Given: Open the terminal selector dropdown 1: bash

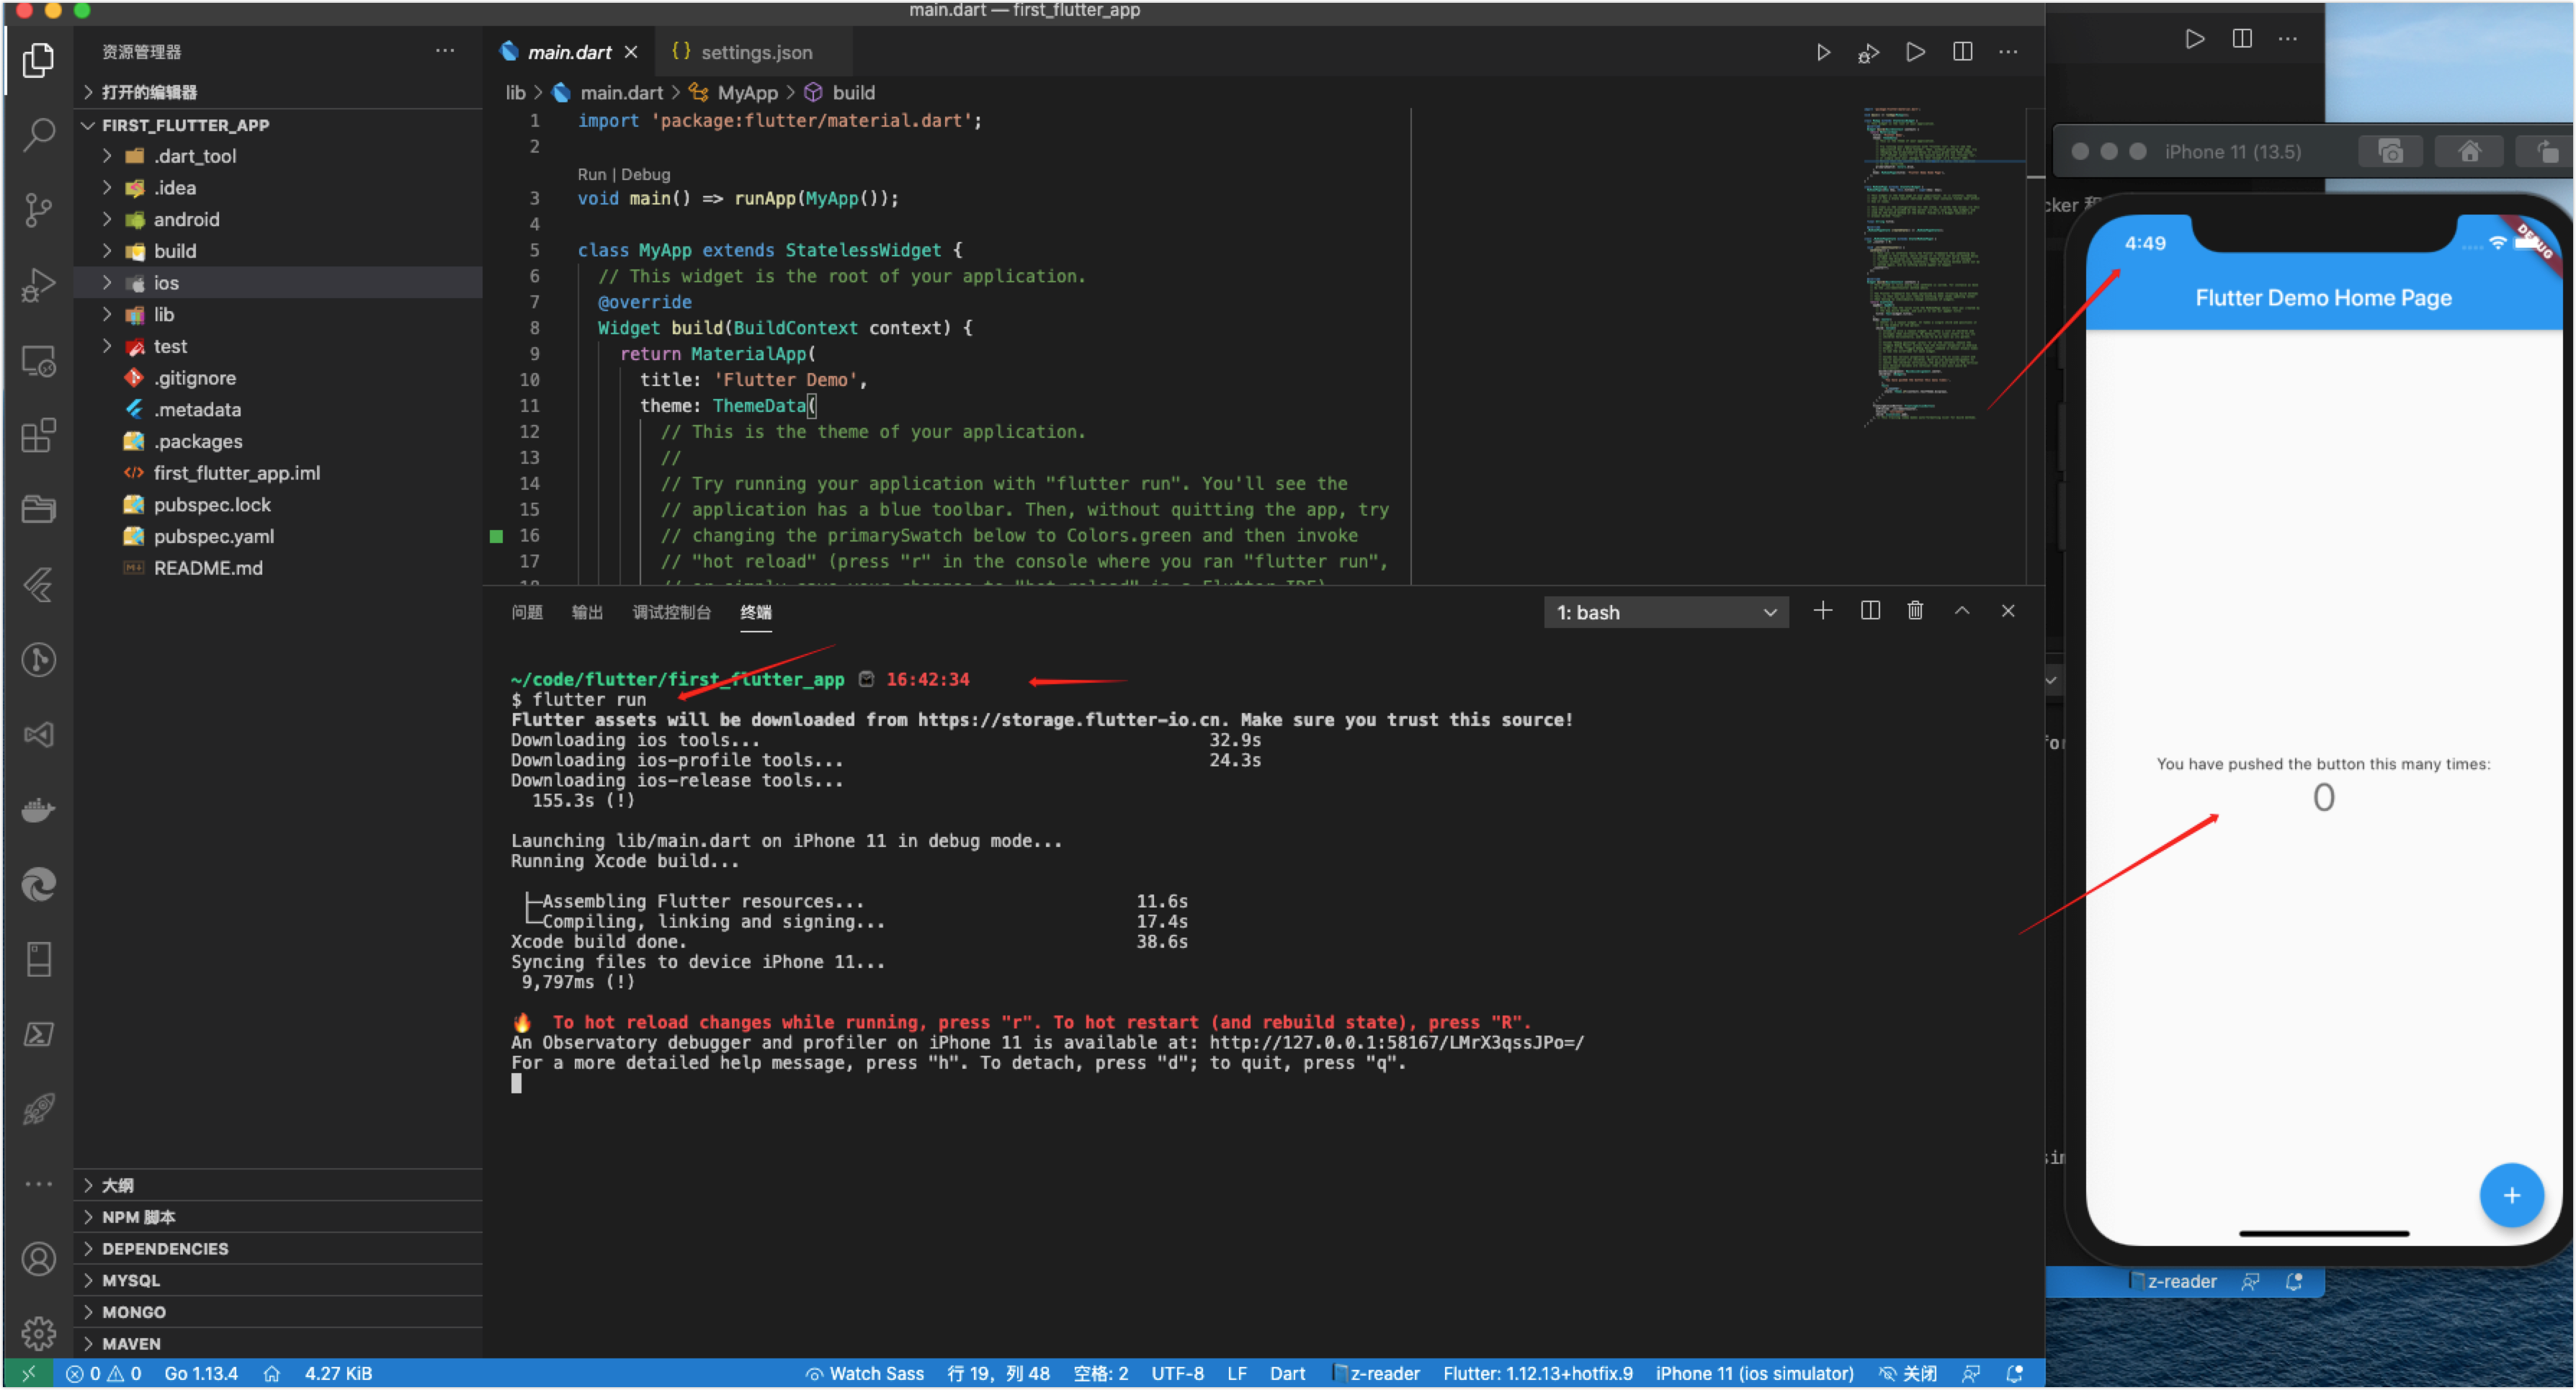Looking at the screenshot, I should click(x=1665, y=612).
